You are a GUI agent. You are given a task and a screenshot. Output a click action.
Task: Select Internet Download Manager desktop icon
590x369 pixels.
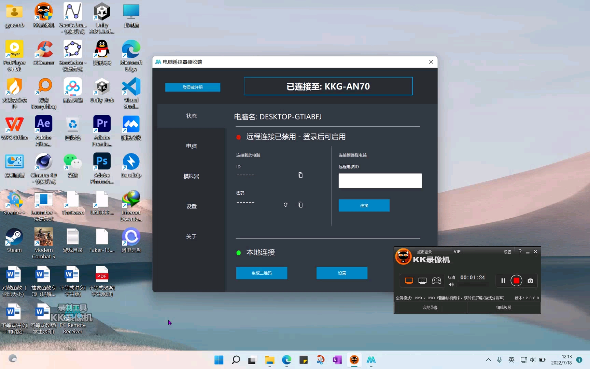click(x=131, y=206)
